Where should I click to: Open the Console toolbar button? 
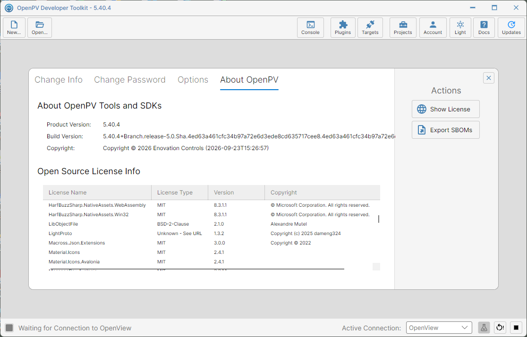tap(310, 27)
